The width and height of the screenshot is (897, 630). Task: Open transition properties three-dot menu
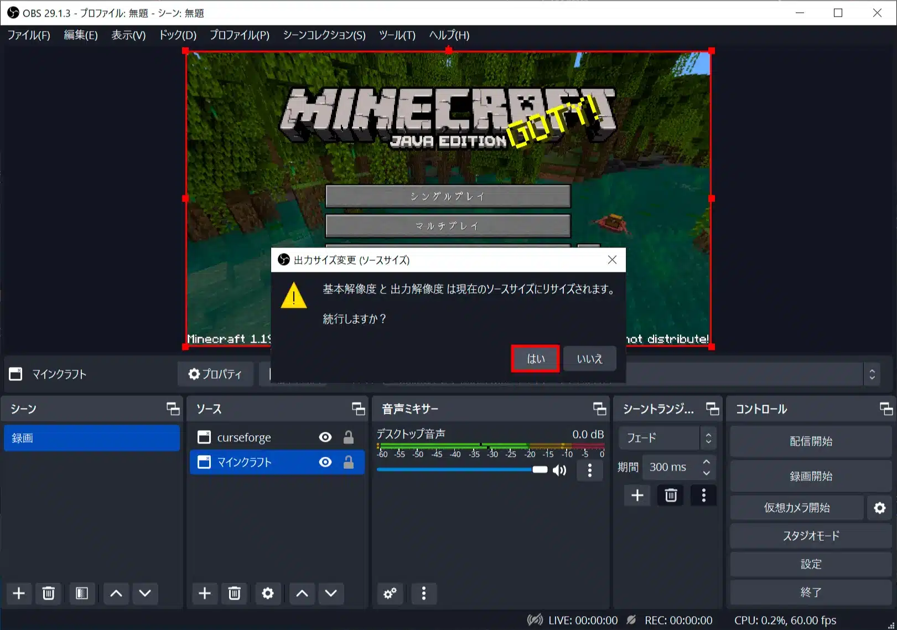(703, 495)
